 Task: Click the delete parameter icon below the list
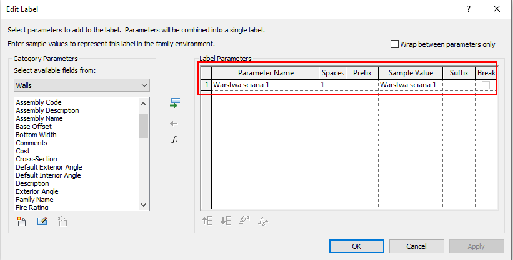tap(62, 221)
